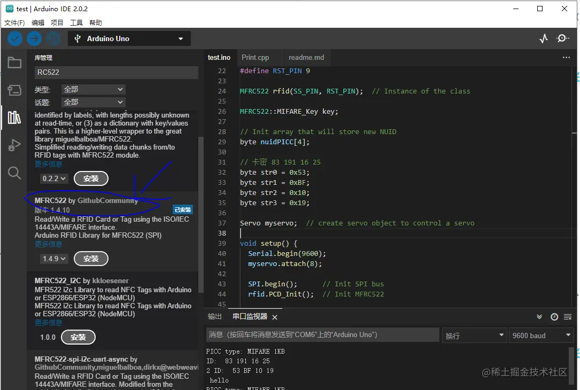This screenshot has width=580, height=390.
Task: Close the 串口监视器 tab
Action: tap(275, 317)
